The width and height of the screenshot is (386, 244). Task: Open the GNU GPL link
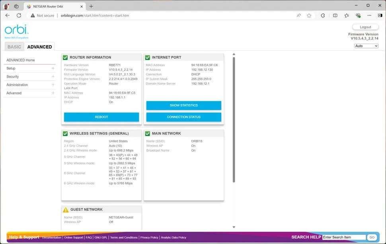point(101,237)
